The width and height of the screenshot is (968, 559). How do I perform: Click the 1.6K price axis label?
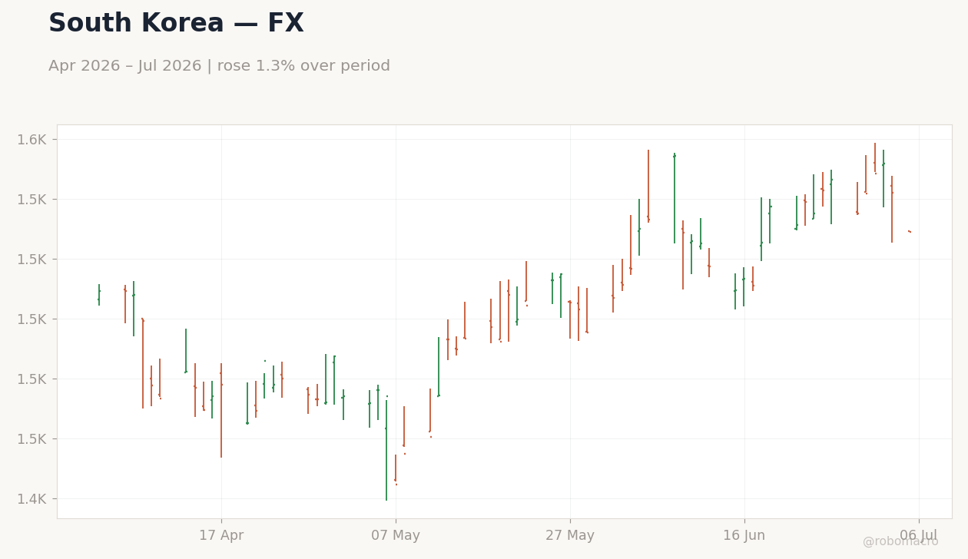32,139
